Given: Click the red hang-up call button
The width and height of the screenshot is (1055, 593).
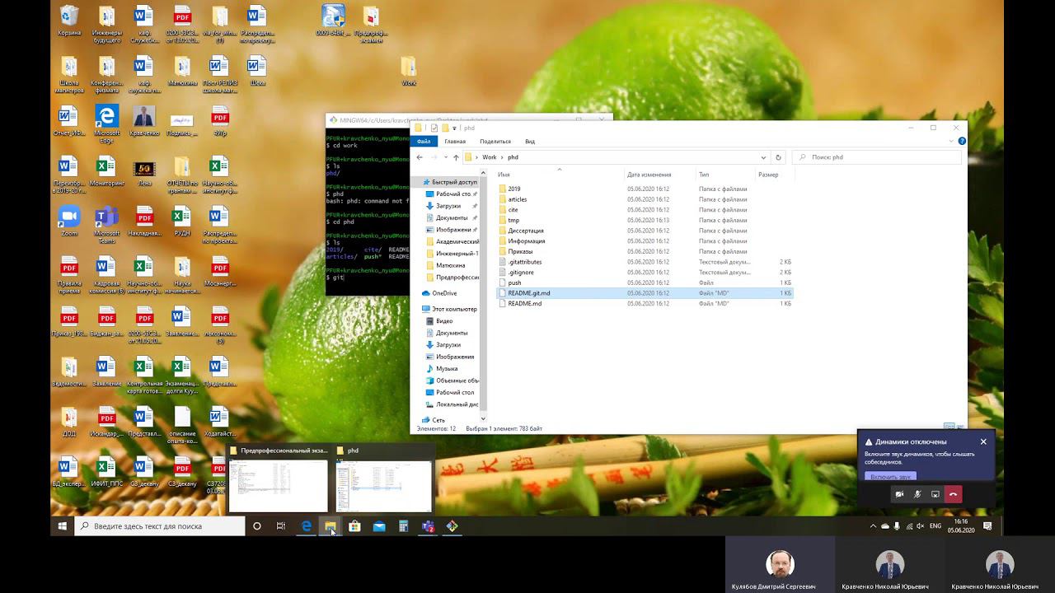Looking at the screenshot, I should 953,494.
